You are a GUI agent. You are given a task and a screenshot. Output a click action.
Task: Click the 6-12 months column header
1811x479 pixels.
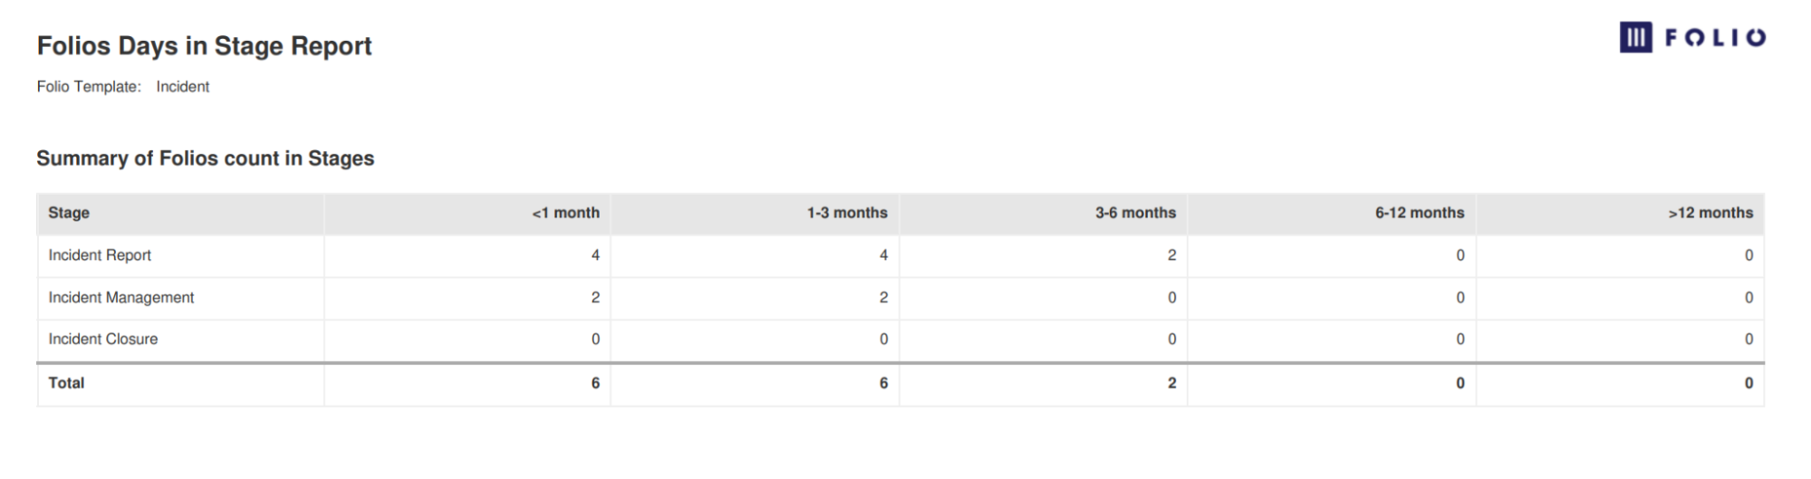[x=1419, y=213]
